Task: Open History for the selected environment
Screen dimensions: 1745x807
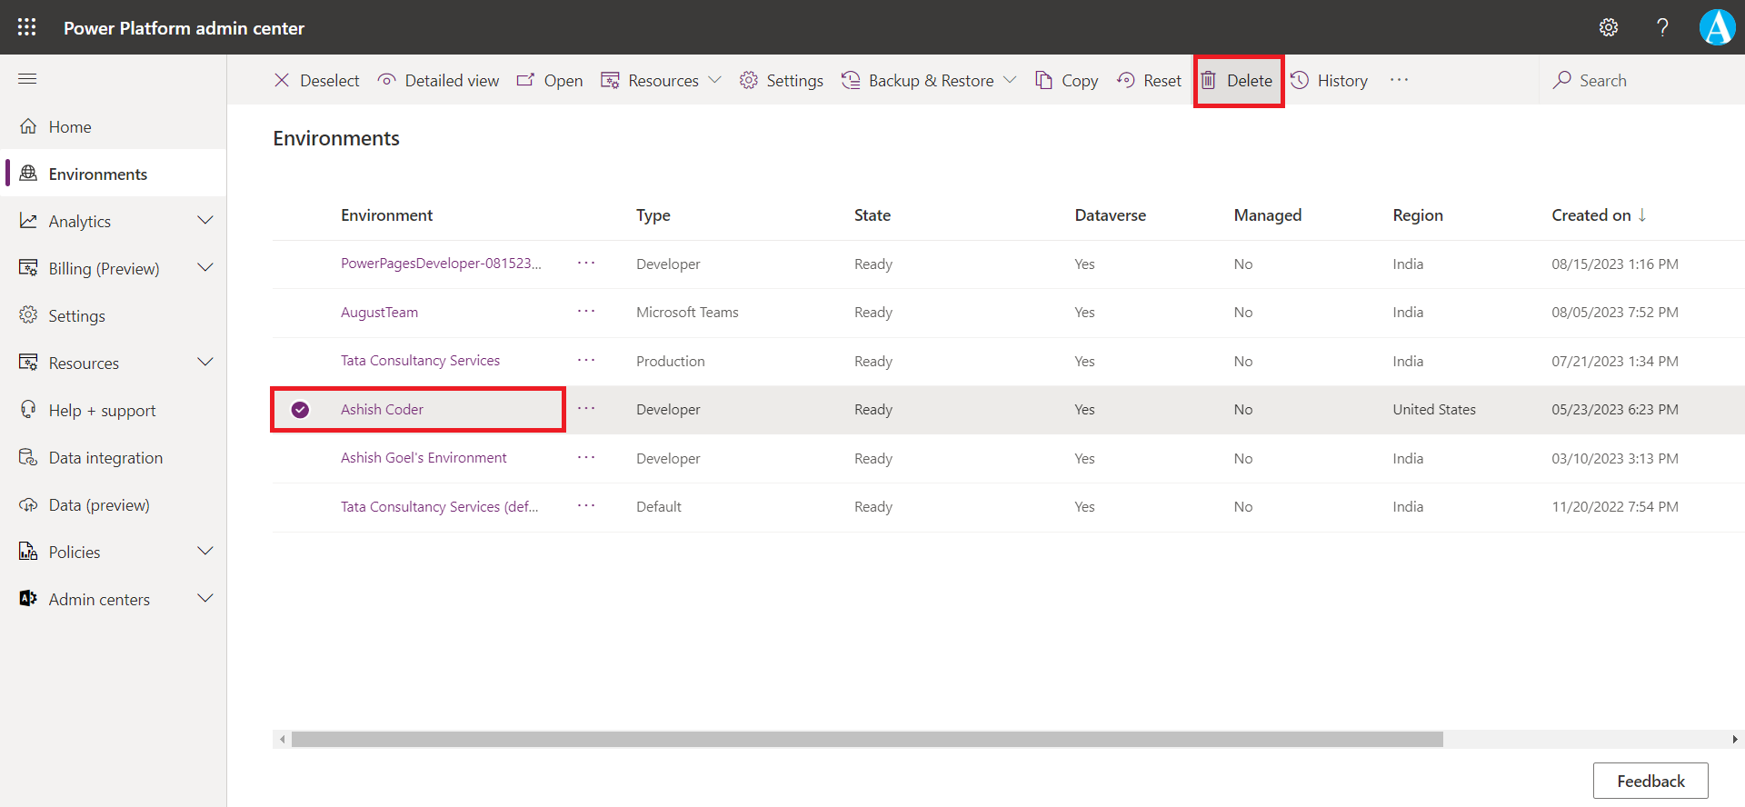Action: tap(1330, 81)
